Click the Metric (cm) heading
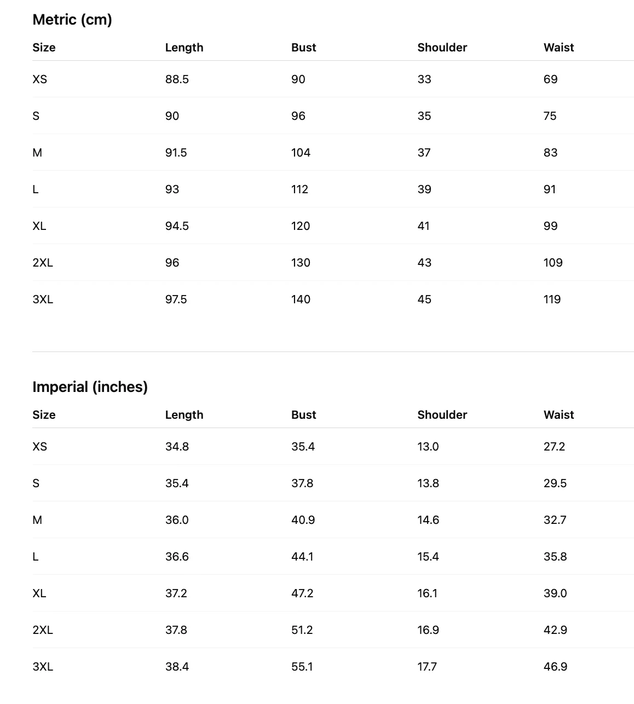Viewport: 634px width, 704px height. pyautogui.click(x=72, y=20)
